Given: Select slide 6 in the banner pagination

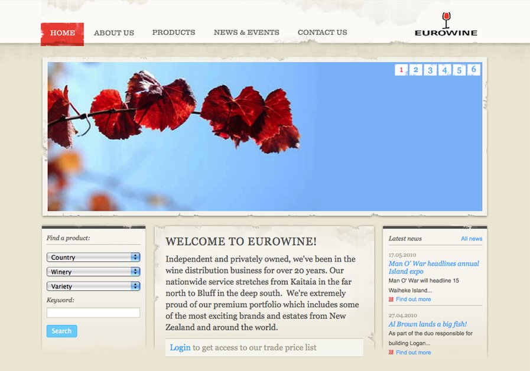Looking at the screenshot, I should pos(474,69).
